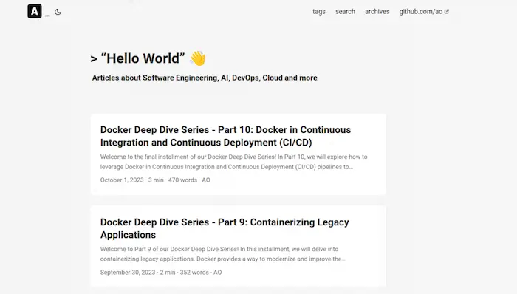Screen dimensions: 517x294
Task: Click the external link icon beside github.com/ao
Action: click(446, 12)
